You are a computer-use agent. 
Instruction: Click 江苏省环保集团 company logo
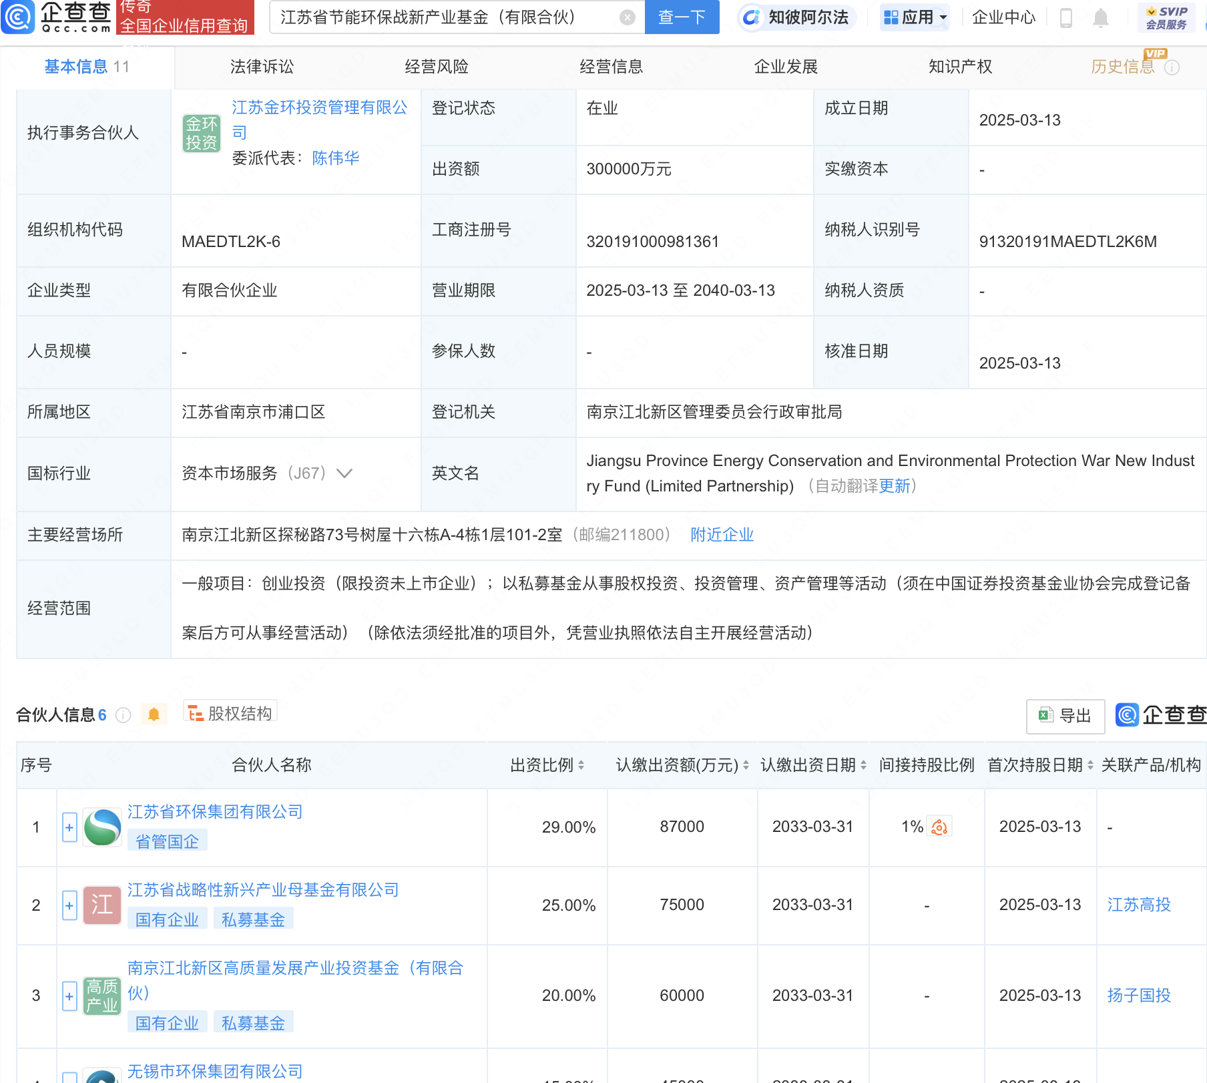(x=102, y=827)
